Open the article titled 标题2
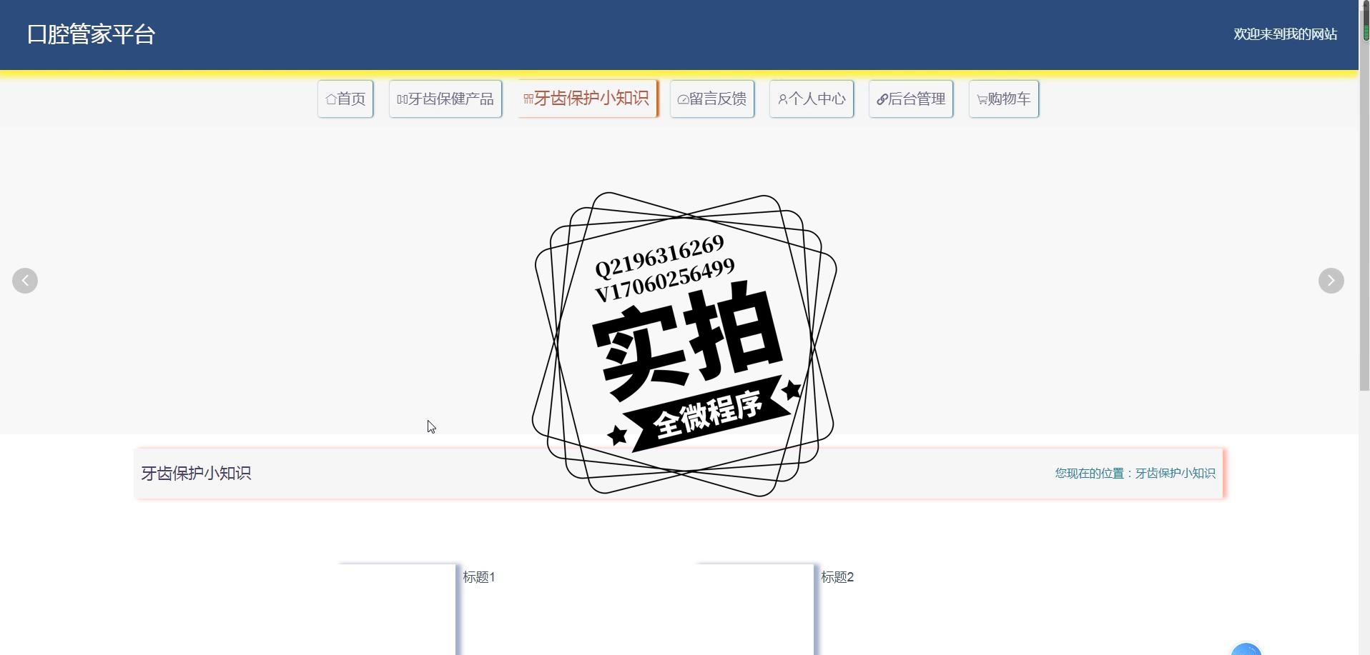This screenshot has width=1370, height=655. 837,577
